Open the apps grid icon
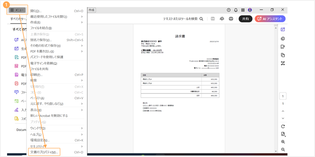The image size is (315, 157). 243,10
